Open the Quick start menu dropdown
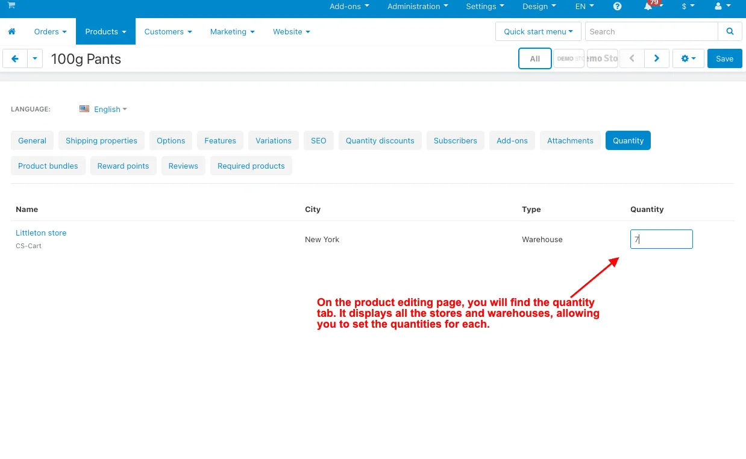The height and width of the screenshot is (459, 746). [538, 31]
